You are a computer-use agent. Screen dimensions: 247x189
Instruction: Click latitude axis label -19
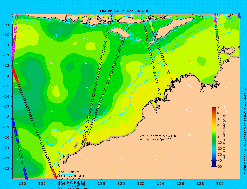pyautogui.click(x=6, y=127)
